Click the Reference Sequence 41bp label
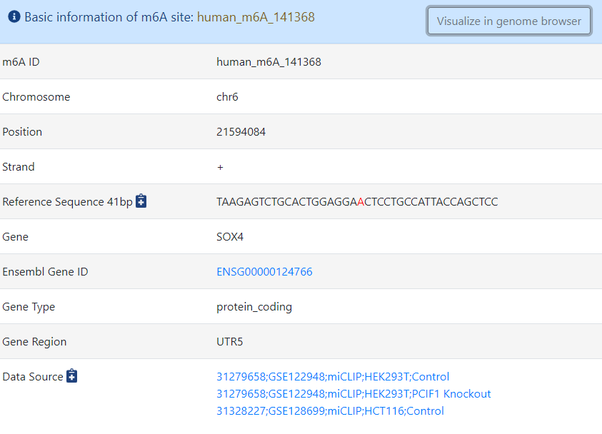 point(67,202)
